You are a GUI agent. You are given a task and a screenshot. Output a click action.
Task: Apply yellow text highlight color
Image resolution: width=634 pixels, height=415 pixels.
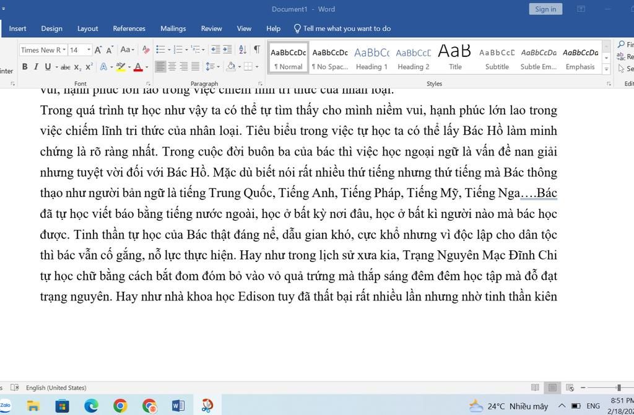(121, 67)
